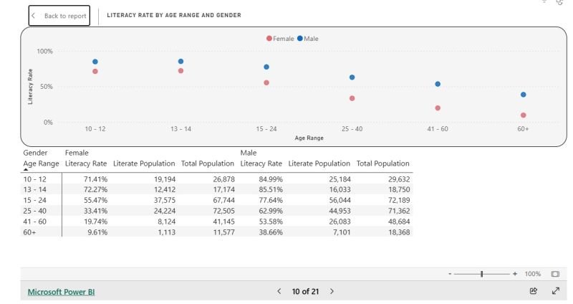Select the Male data point for 10 - 12
The width and height of the screenshot is (573, 304).
[x=95, y=62]
